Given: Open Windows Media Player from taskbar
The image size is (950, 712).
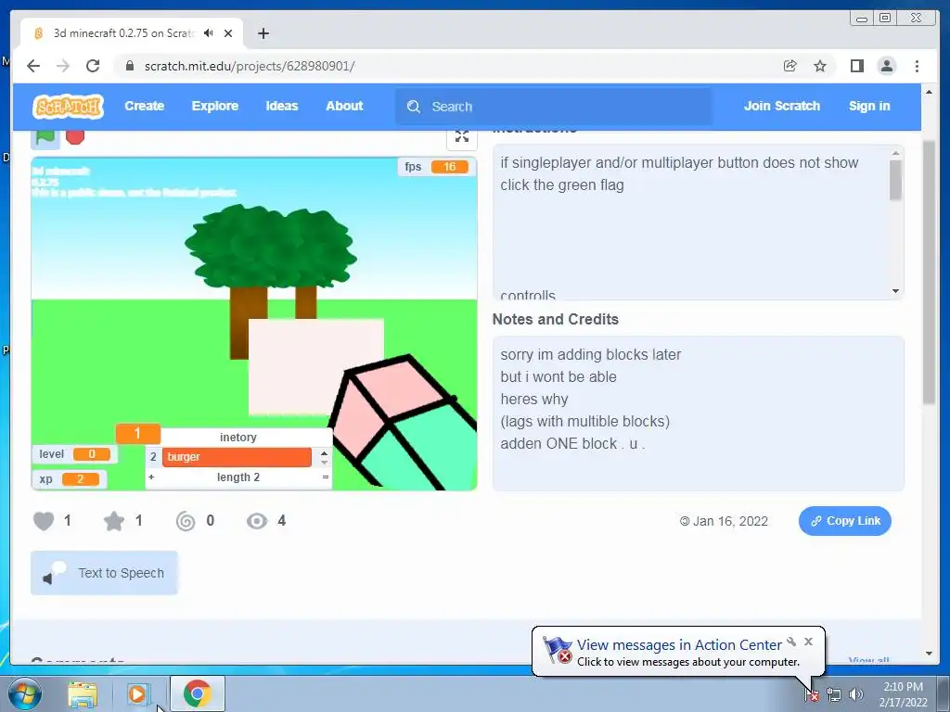Looking at the screenshot, I should (x=137, y=693).
